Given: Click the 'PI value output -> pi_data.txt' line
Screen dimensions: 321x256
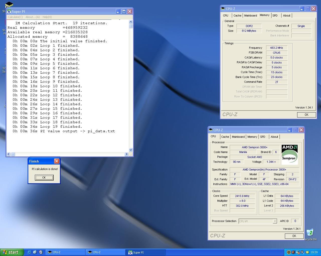Looking at the screenshot, I should [64, 131].
